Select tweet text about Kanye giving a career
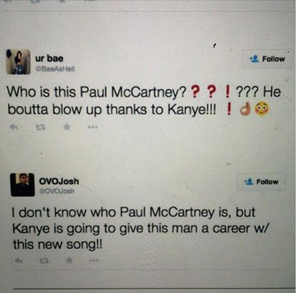299x293 pixels. pyautogui.click(x=140, y=228)
